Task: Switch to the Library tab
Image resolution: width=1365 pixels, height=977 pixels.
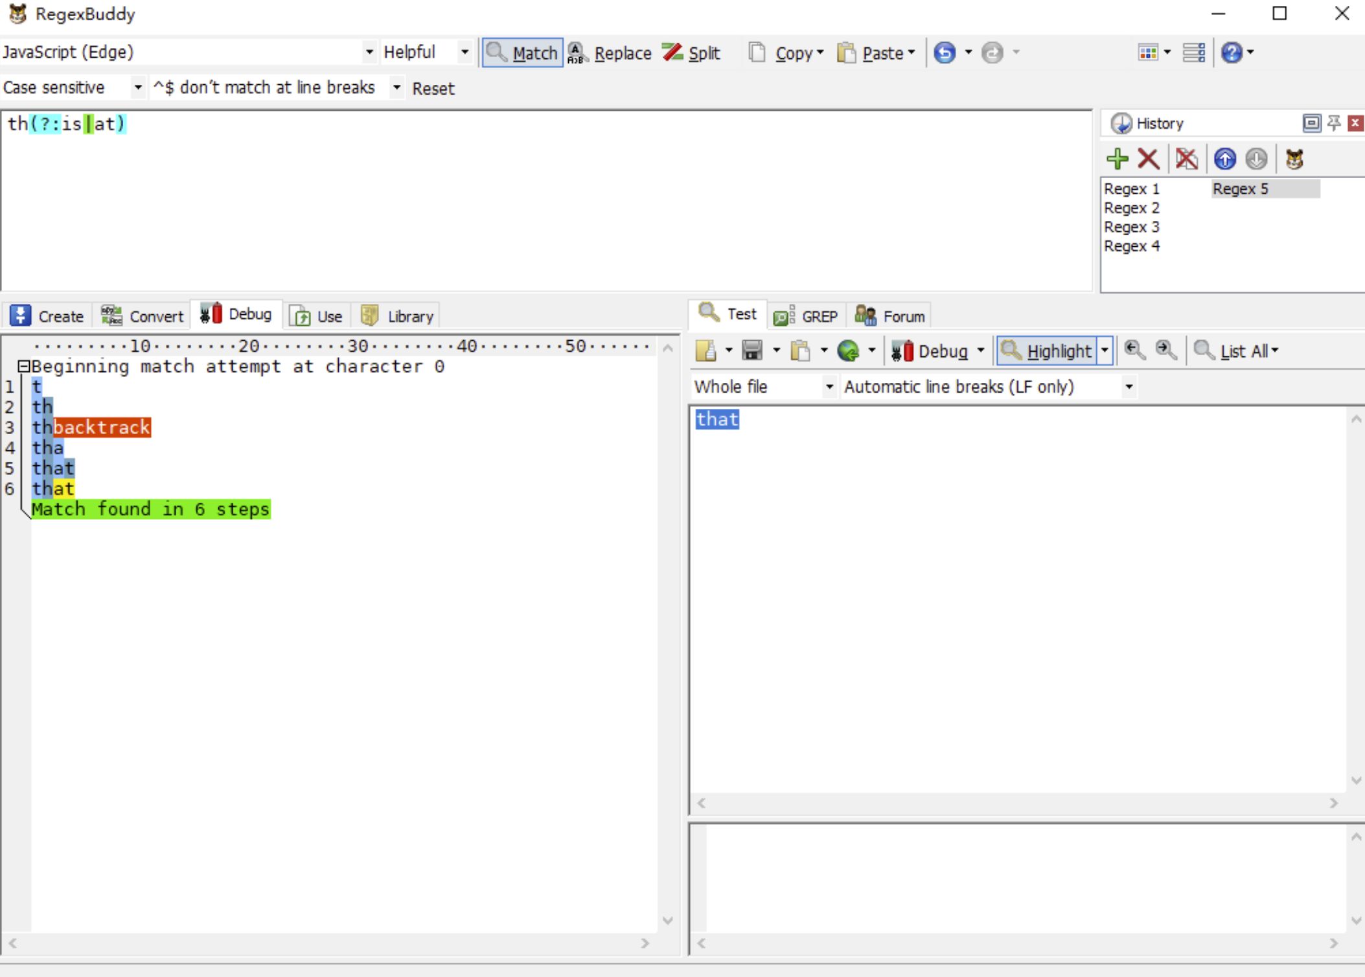Action: pyautogui.click(x=398, y=316)
